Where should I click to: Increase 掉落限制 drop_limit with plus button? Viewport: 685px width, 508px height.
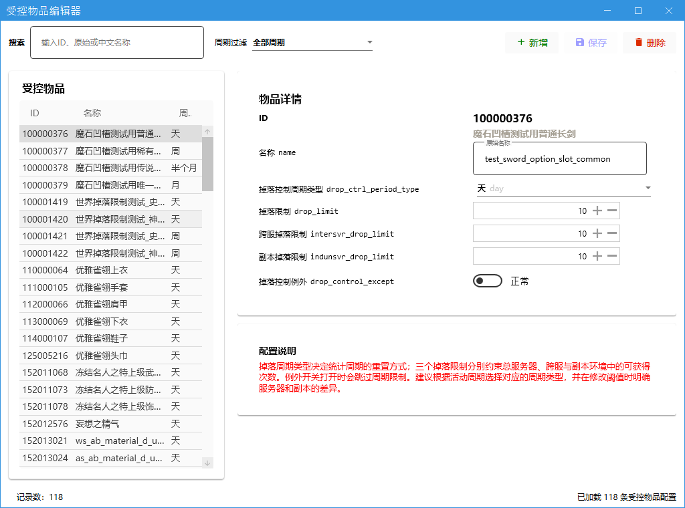coord(597,211)
